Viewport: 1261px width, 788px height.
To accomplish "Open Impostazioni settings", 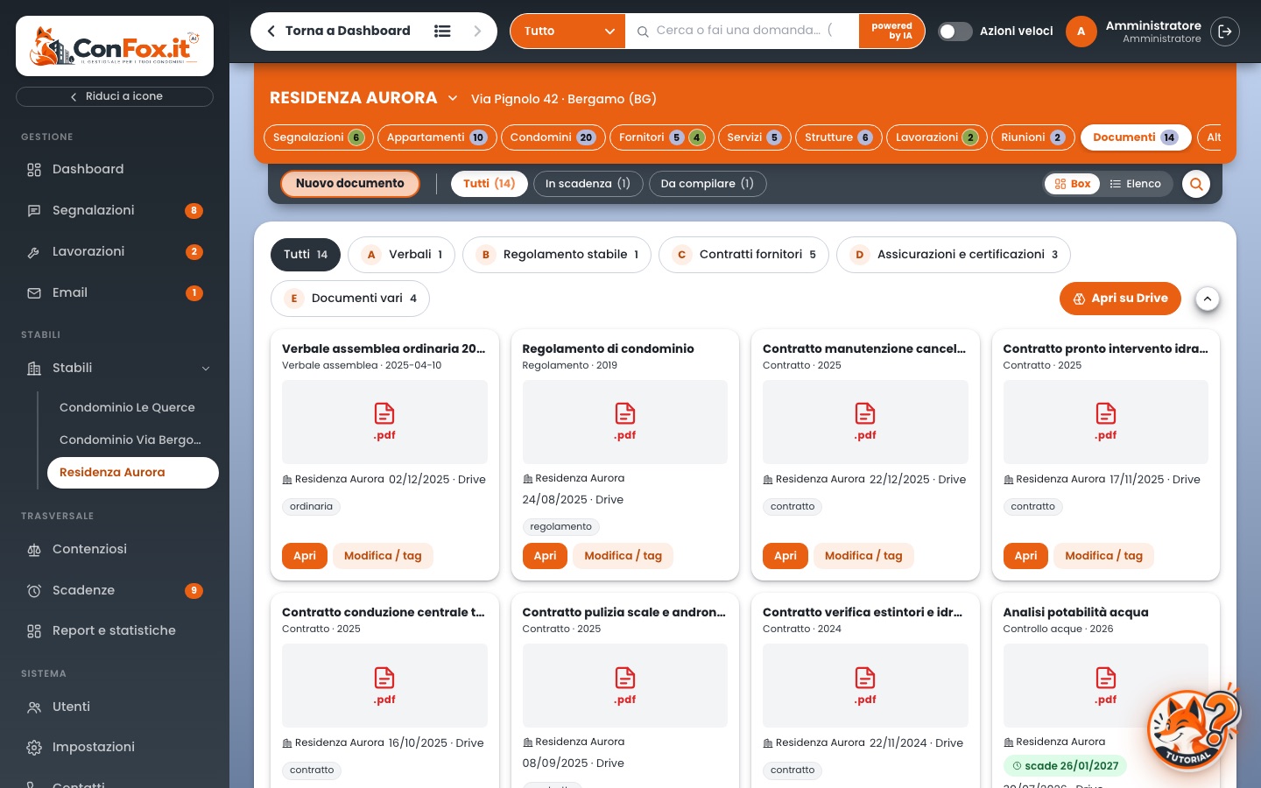I will coord(115,748).
